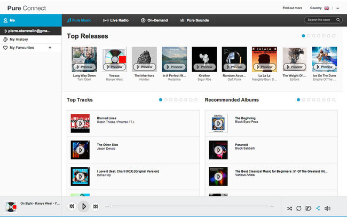This screenshot has width=347, height=217.
Task: Switch to the Live Radio tab
Action: (x=115, y=20)
